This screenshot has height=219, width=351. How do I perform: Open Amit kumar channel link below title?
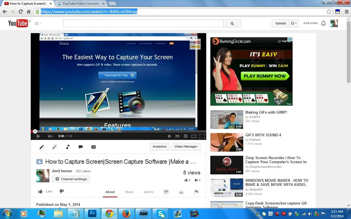tap(62, 171)
